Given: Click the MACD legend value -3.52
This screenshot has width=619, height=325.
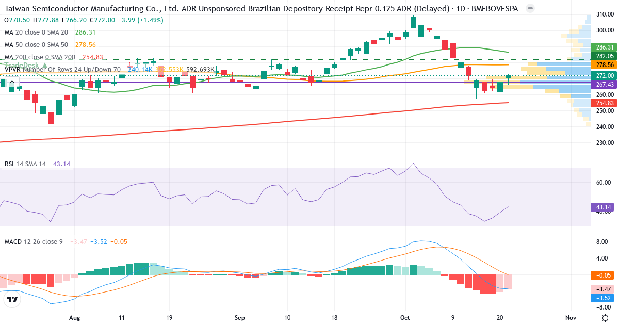Looking at the screenshot, I should tap(100, 241).
